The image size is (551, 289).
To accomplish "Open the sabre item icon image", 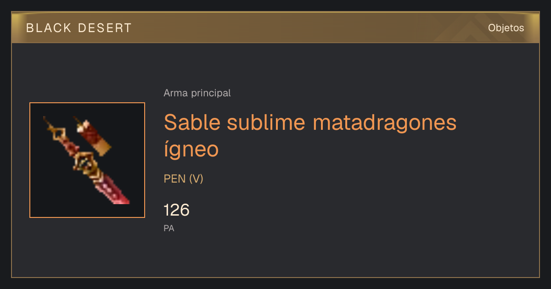I will 87,160.
